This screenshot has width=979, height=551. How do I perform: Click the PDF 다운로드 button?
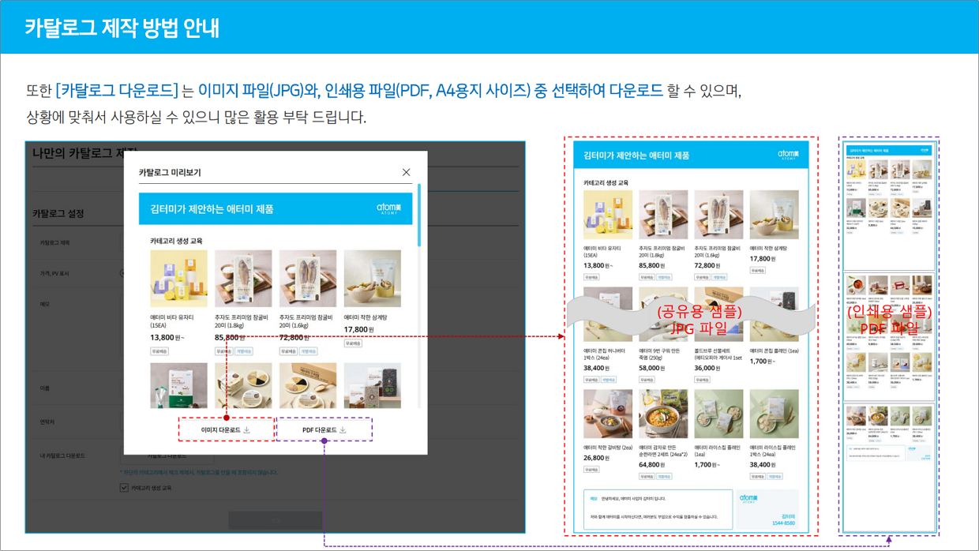[x=324, y=430]
